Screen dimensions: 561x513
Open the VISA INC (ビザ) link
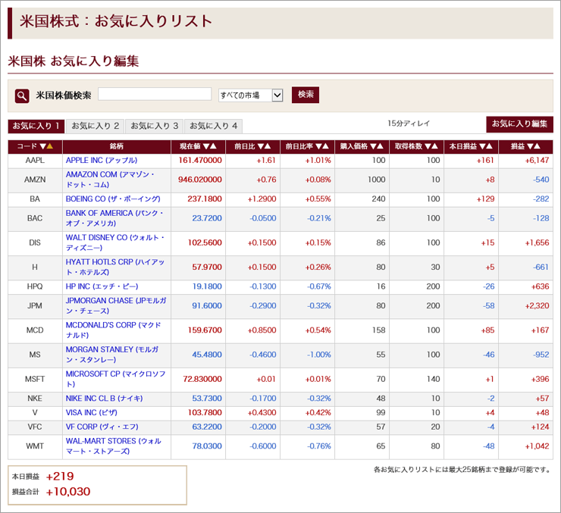[91, 412]
